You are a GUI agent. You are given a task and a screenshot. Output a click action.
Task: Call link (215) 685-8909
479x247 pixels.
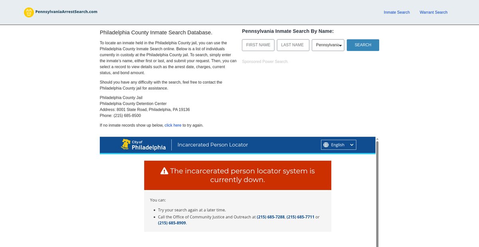(x=172, y=223)
